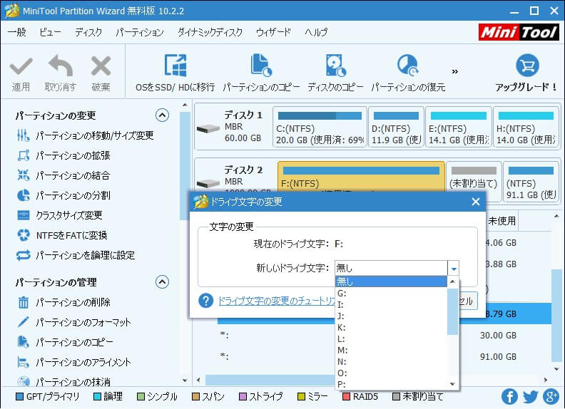Select the C:(NTFS) partition on Disk 1
Viewport: 565px width, 409px height.
320,127
